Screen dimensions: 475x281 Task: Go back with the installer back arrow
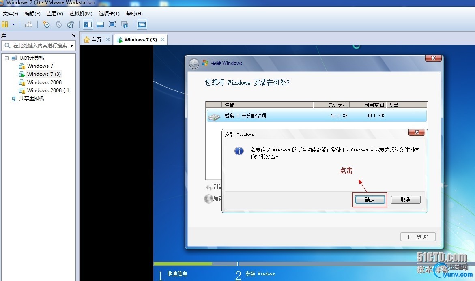coord(194,64)
